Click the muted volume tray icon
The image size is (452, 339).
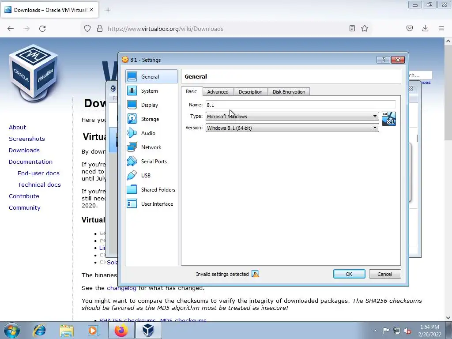point(407,331)
